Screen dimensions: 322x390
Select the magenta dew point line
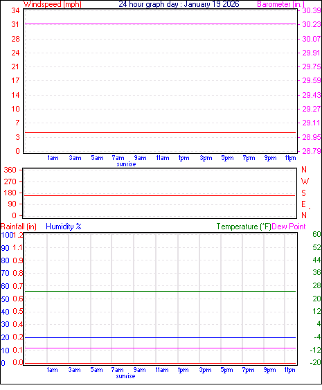point(161,348)
